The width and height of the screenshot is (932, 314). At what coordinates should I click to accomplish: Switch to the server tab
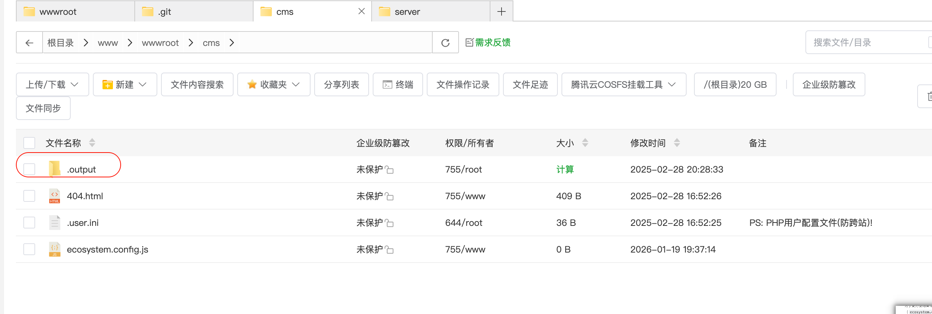point(431,11)
